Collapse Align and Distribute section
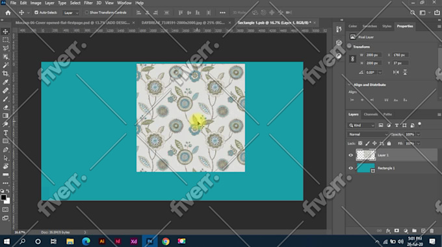Viewport: 442px width, 247px height. 350,85
